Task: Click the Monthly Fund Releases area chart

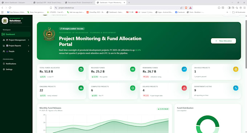Action: pyautogui.click(x=107, y=124)
